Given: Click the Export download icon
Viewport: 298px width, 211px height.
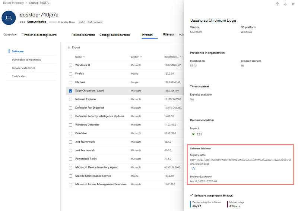Looking at the screenshot, I should click(x=69, y=47).
